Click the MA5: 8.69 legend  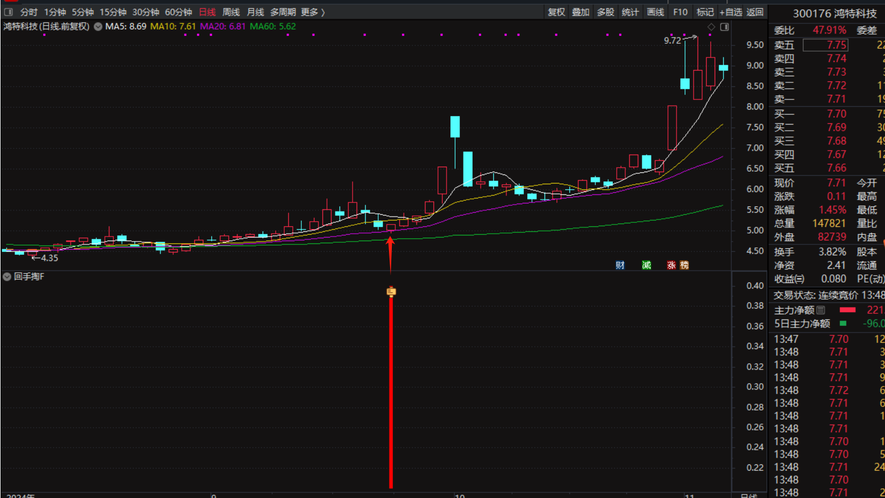coord(126,26)
